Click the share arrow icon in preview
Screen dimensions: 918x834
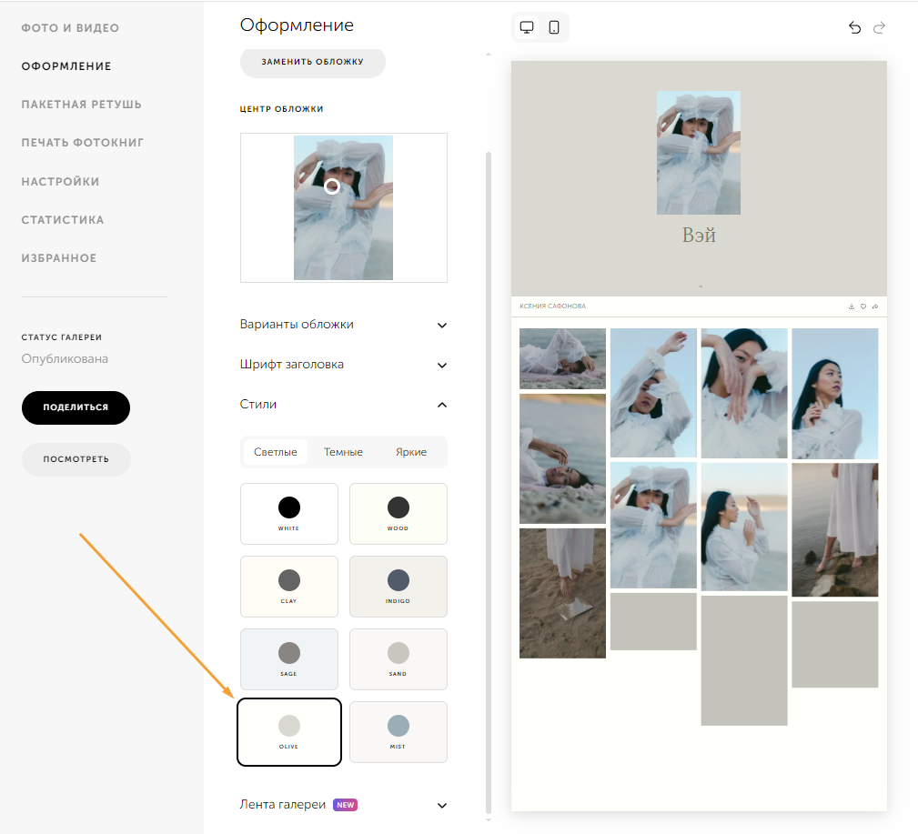(x=875, y=306)
